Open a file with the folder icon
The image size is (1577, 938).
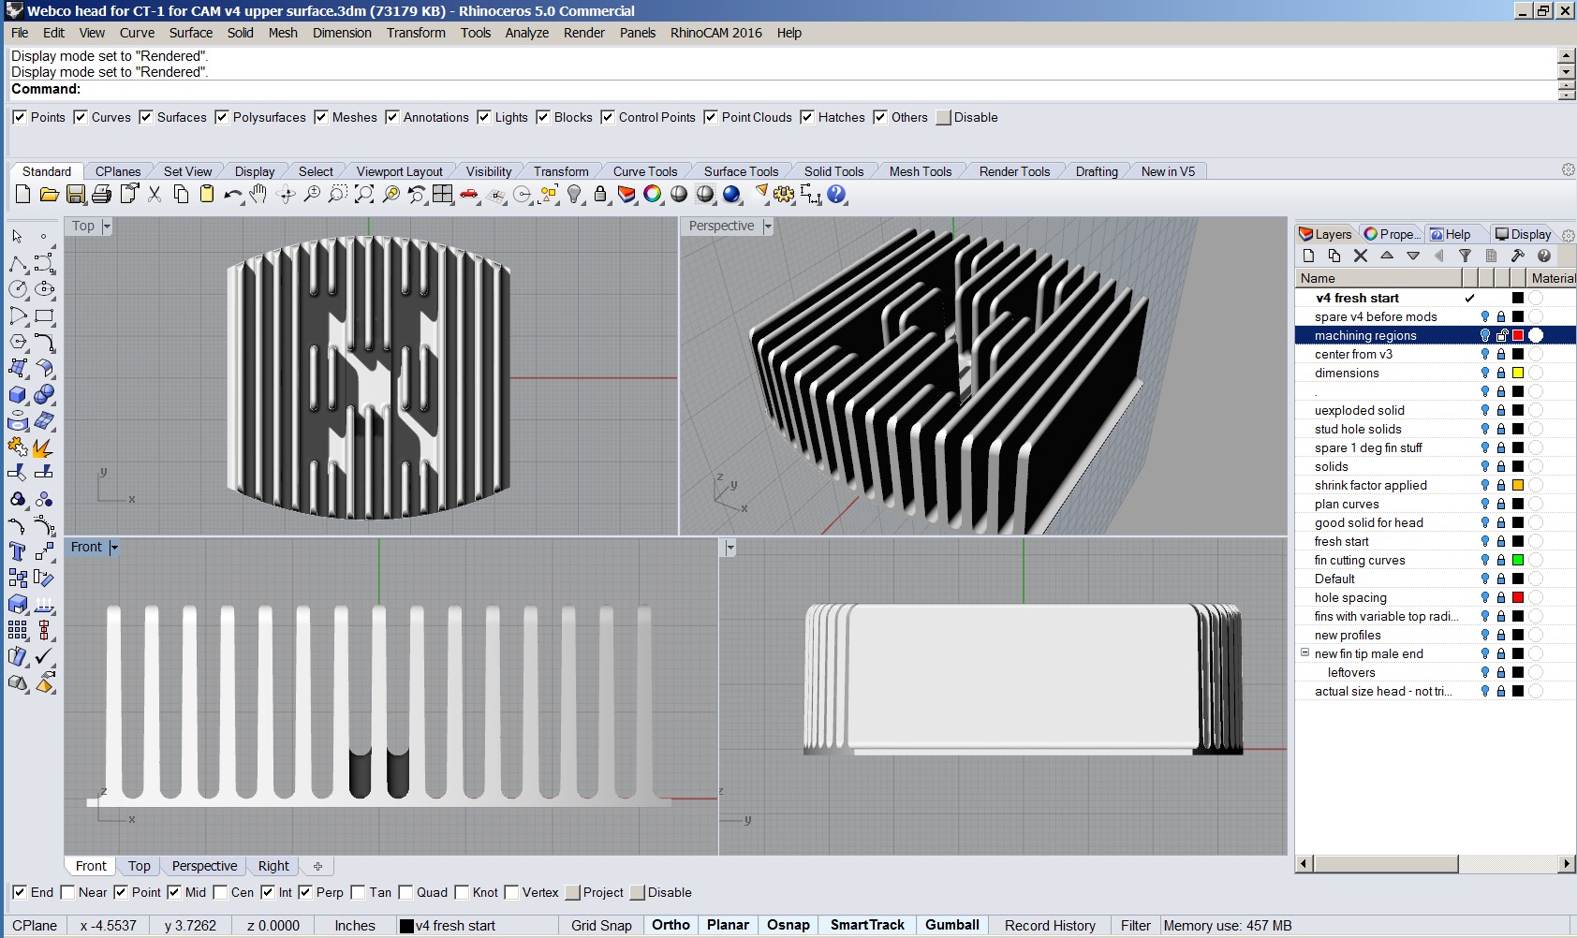[x=50, y=194]
